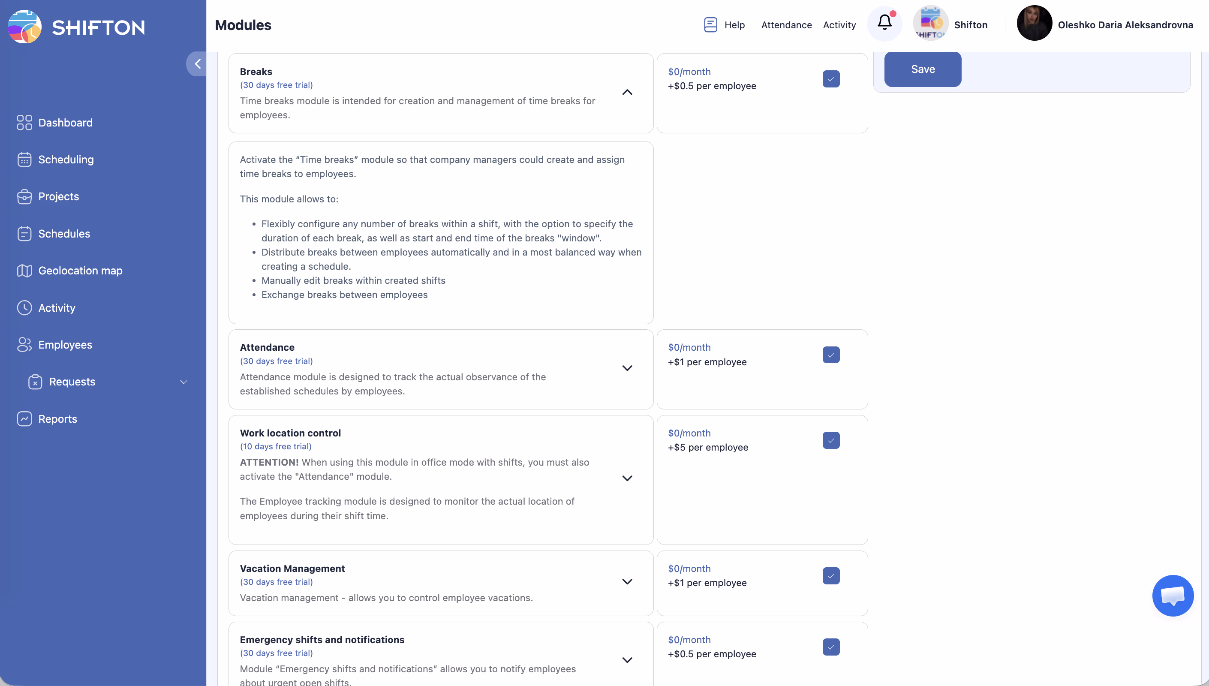Click the Dashboard grid icon in sidebar
The image size is (1209, 686).
click(24, 123)
